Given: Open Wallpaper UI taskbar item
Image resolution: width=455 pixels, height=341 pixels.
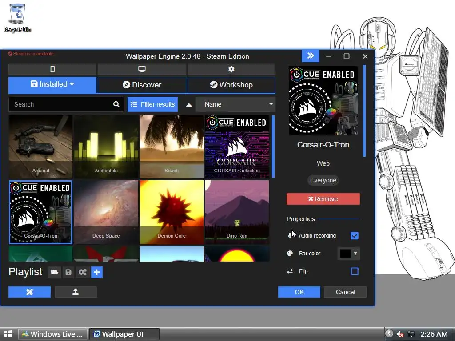Looking at the screenshot, I should click(124, 334).
